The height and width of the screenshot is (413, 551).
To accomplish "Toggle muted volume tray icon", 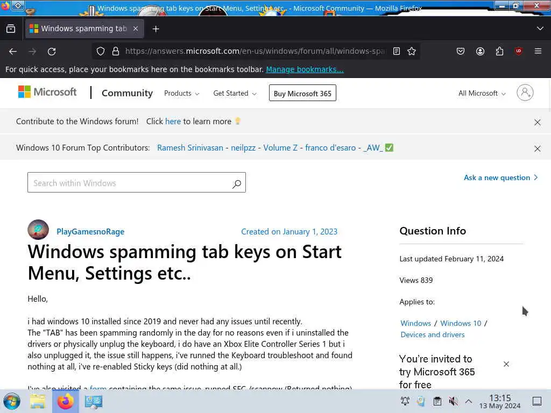I will coord(453,401).
